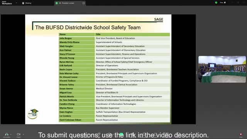
Task: Click 'Director of Facilities III'
Action: 107,93
